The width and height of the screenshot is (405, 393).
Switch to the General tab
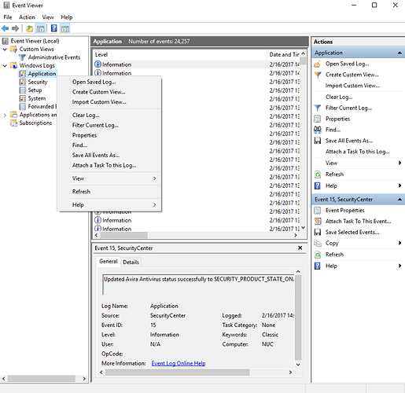(109, 262)
